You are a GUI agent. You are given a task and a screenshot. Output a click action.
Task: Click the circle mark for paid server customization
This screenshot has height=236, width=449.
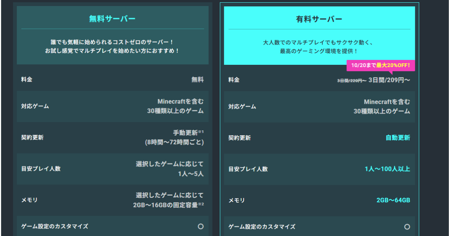coord(408,226)
